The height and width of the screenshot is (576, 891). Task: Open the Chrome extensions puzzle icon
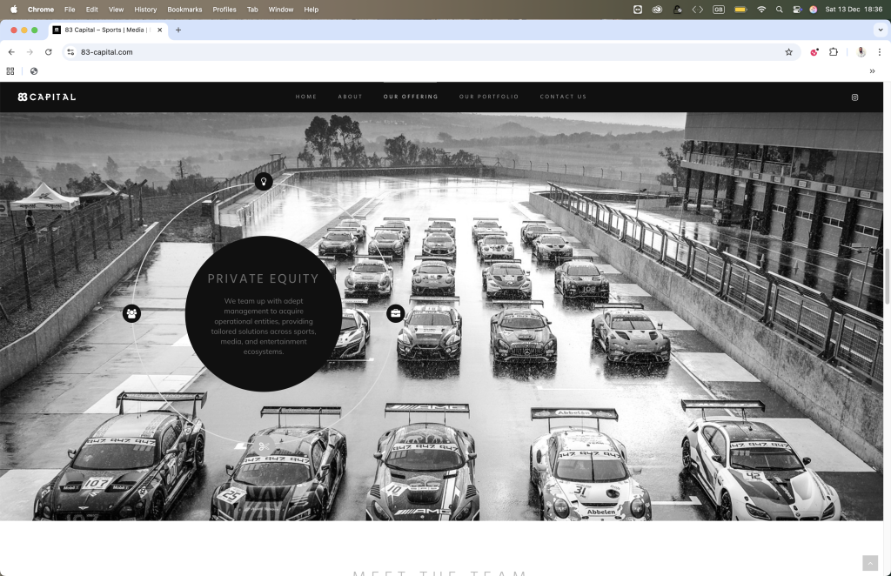pyautogui.click(x=833, y=52)
